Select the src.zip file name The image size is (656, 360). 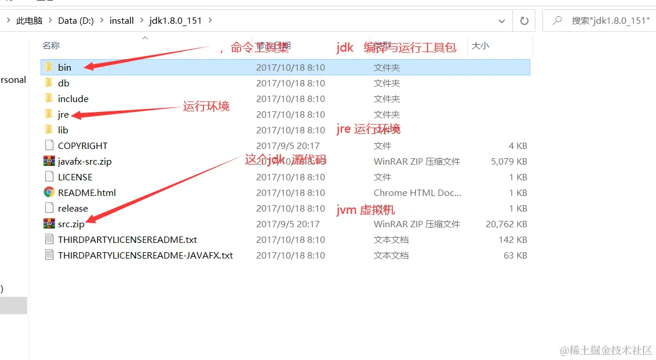71,224
